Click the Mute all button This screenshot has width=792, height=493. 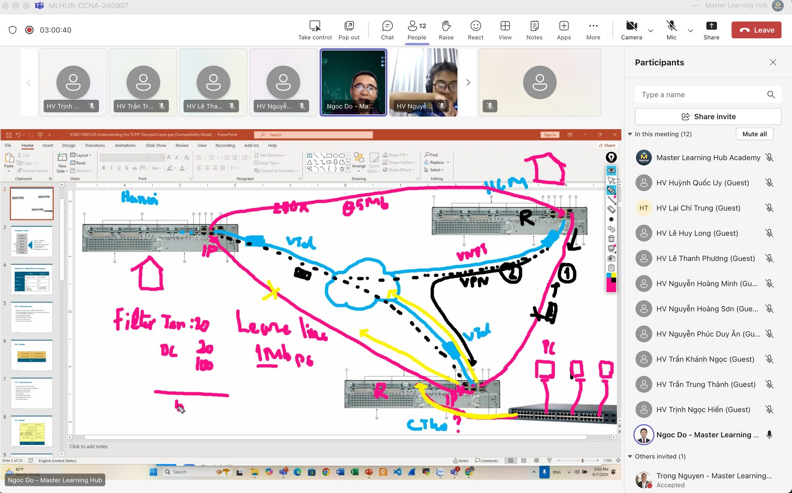point(754,134)
